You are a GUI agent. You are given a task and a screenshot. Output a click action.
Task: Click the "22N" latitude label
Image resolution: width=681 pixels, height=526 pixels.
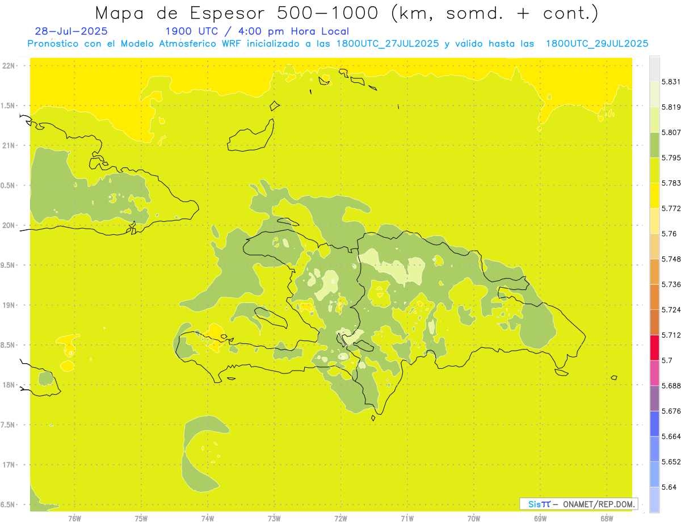pyautogui.click(x=10, y=66)
